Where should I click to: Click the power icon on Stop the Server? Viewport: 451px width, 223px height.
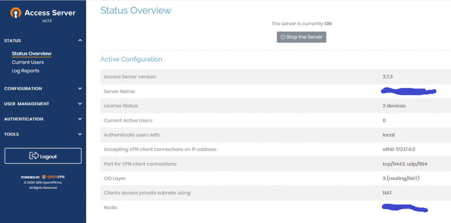(283, 37)
